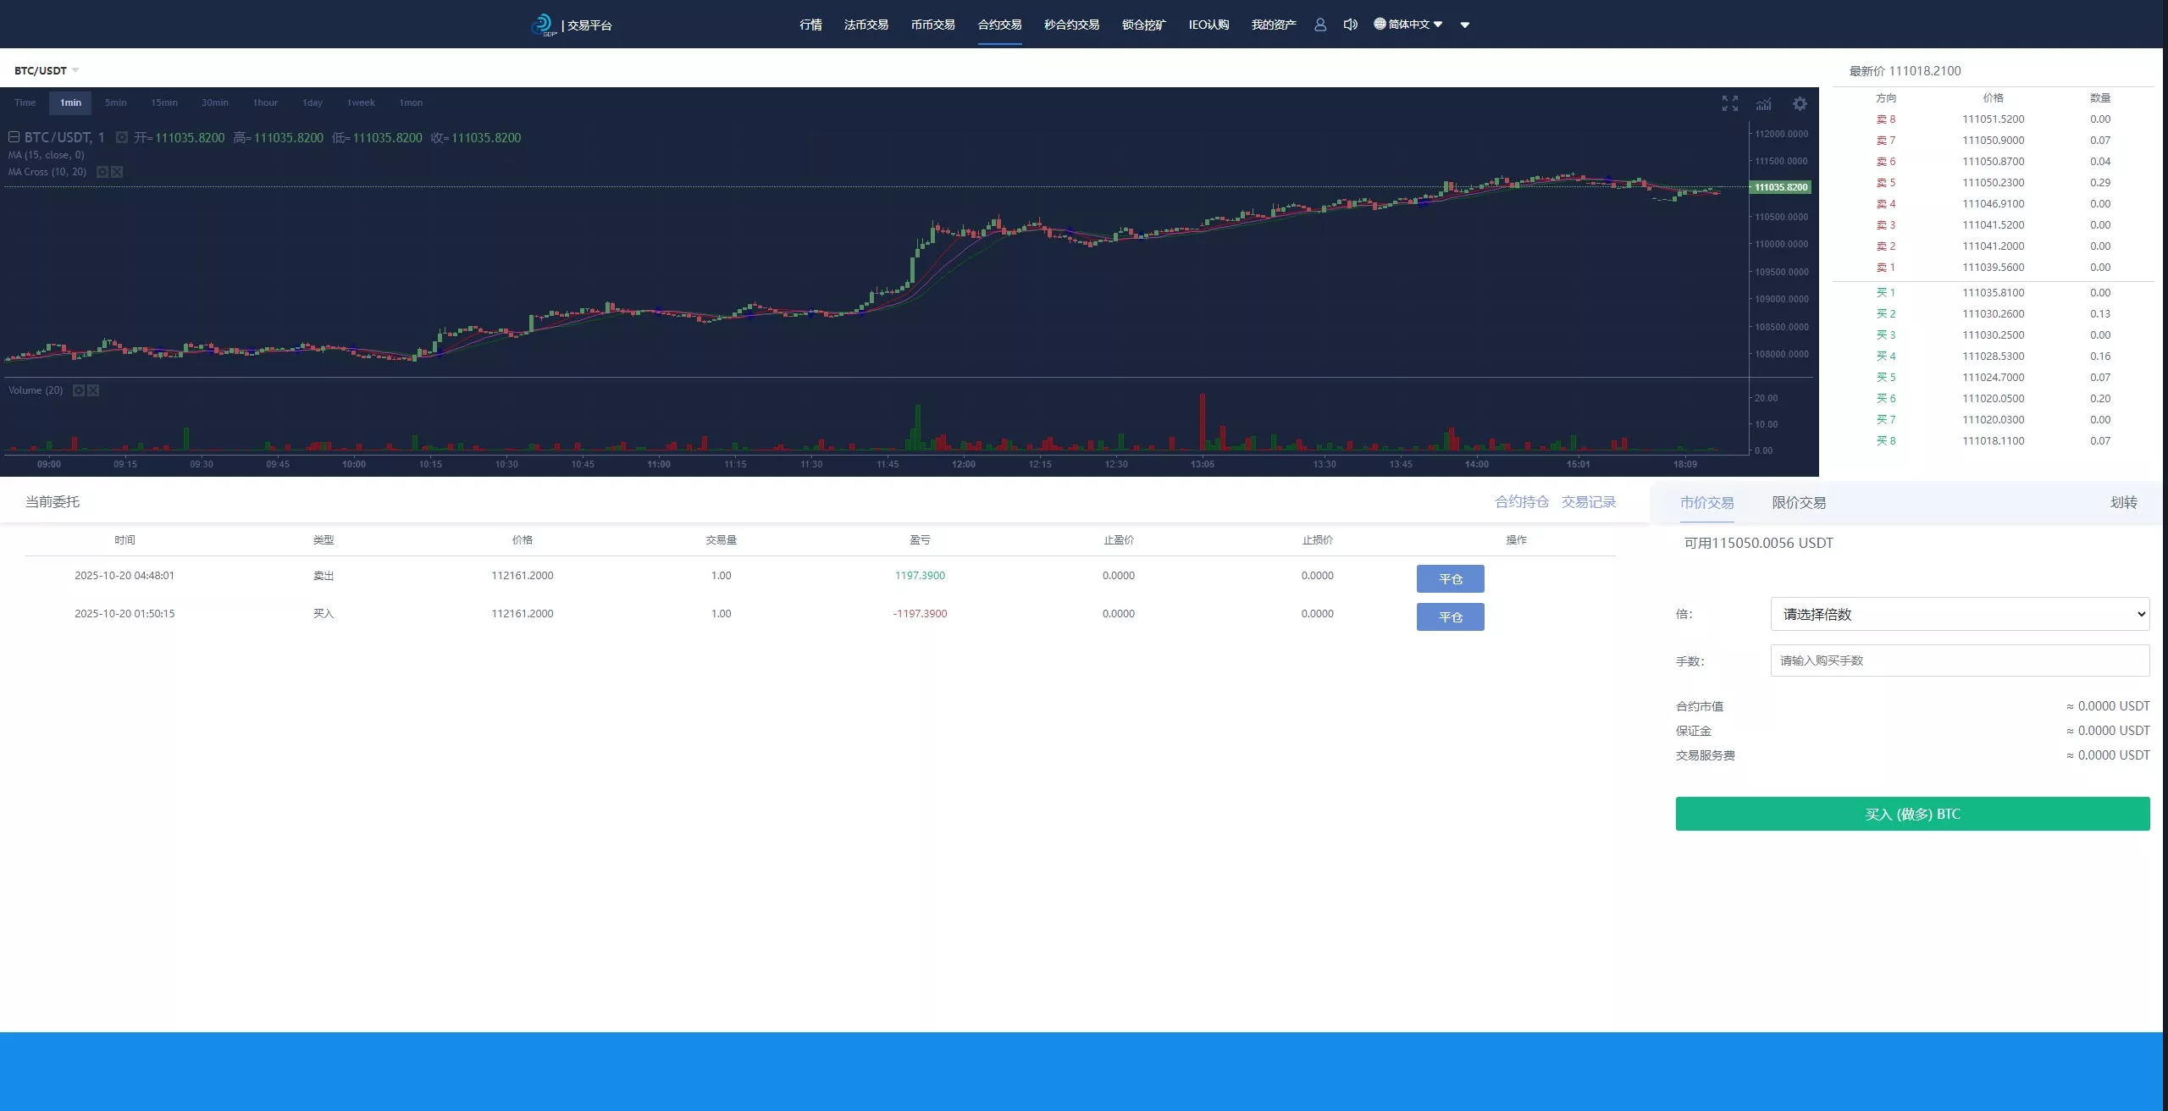Focus the 手数 purchase lots input field
Screen dimensions: 2168x1111
tap(1960, 661)
